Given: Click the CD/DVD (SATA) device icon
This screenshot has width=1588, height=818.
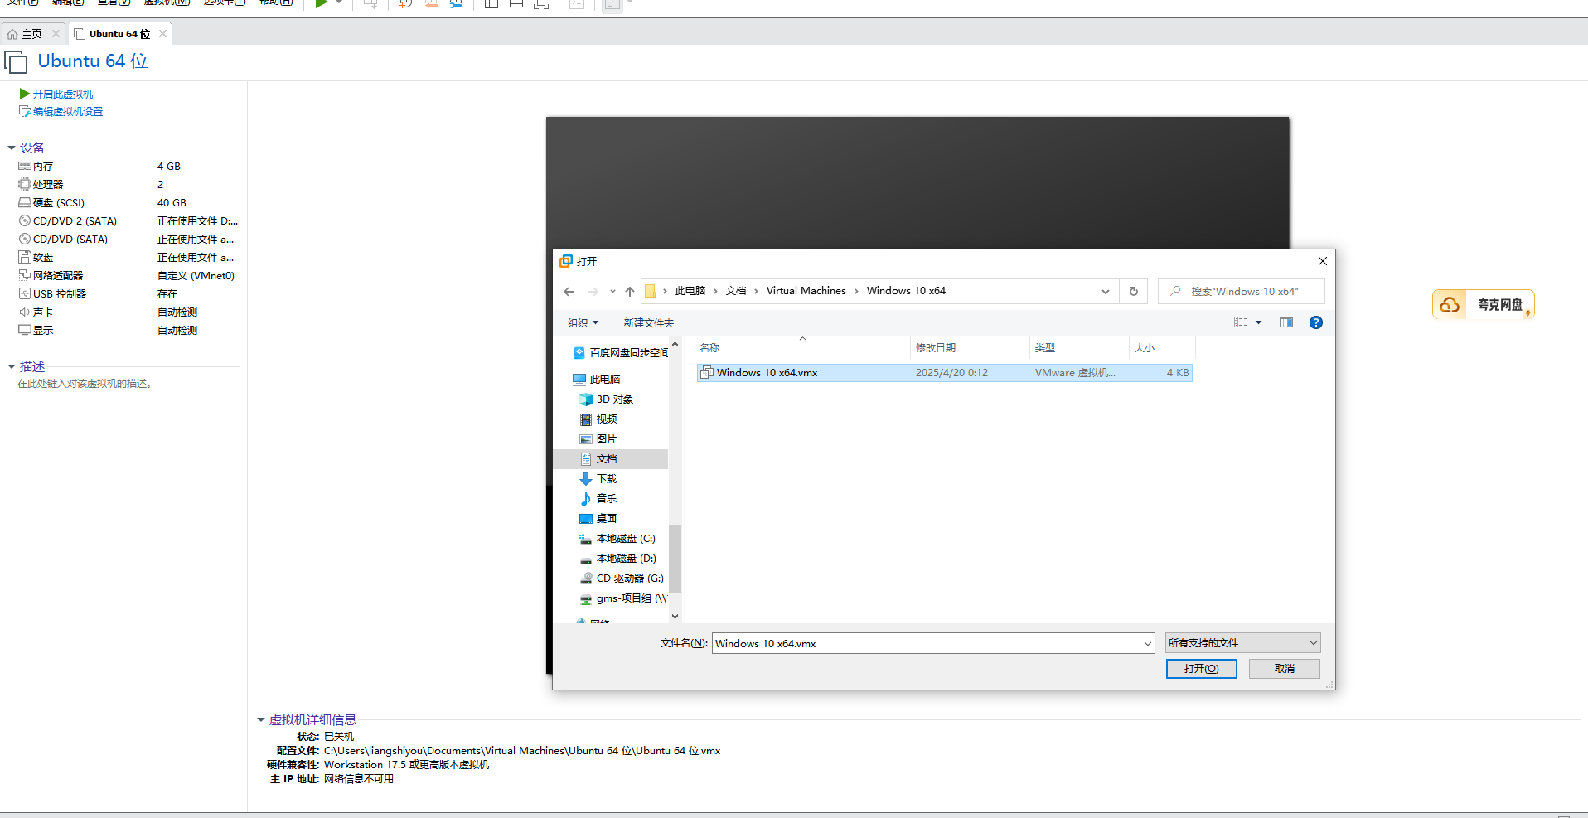Looking at the screenshot, I should click(x=25, y=240).
